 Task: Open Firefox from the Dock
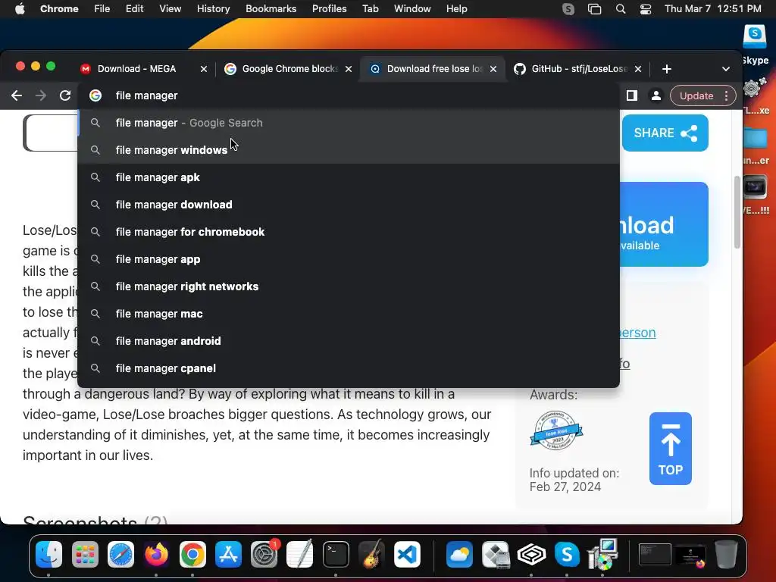point(156,554)
